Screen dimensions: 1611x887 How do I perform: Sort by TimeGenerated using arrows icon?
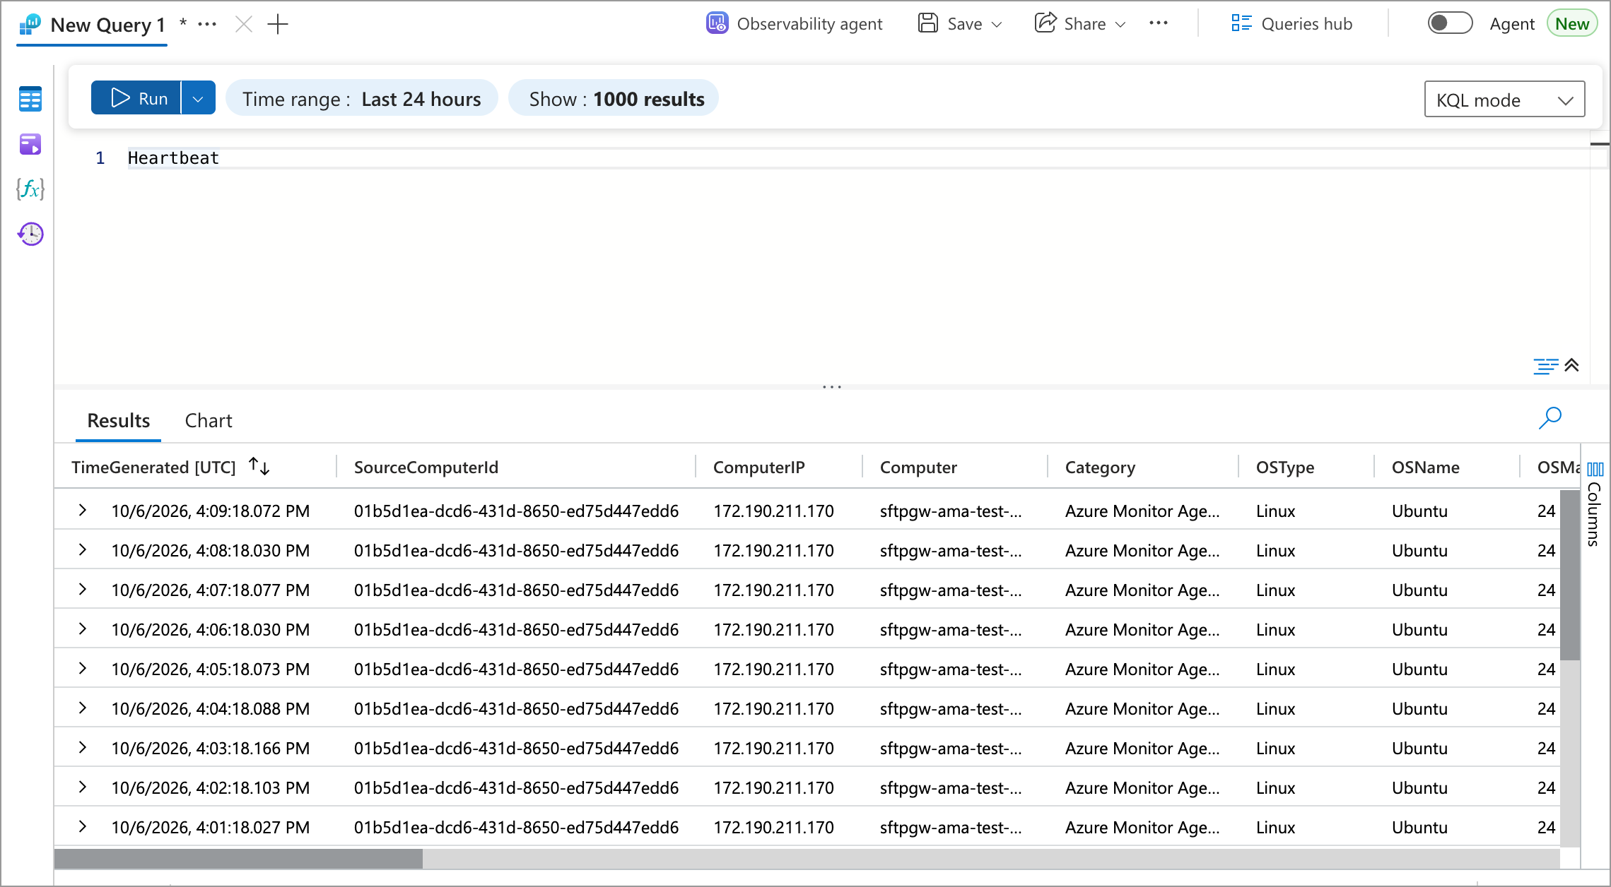pos(259,466)
